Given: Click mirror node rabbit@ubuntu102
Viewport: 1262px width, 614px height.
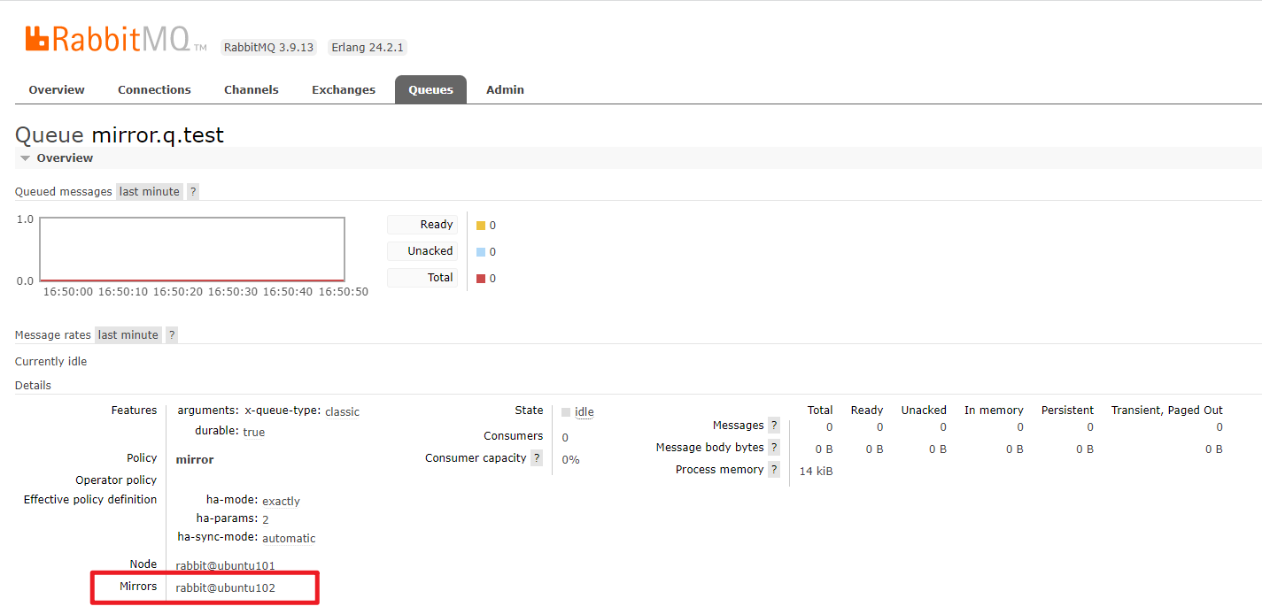Looking at the screenshot, I should click(x=226, y=587).
